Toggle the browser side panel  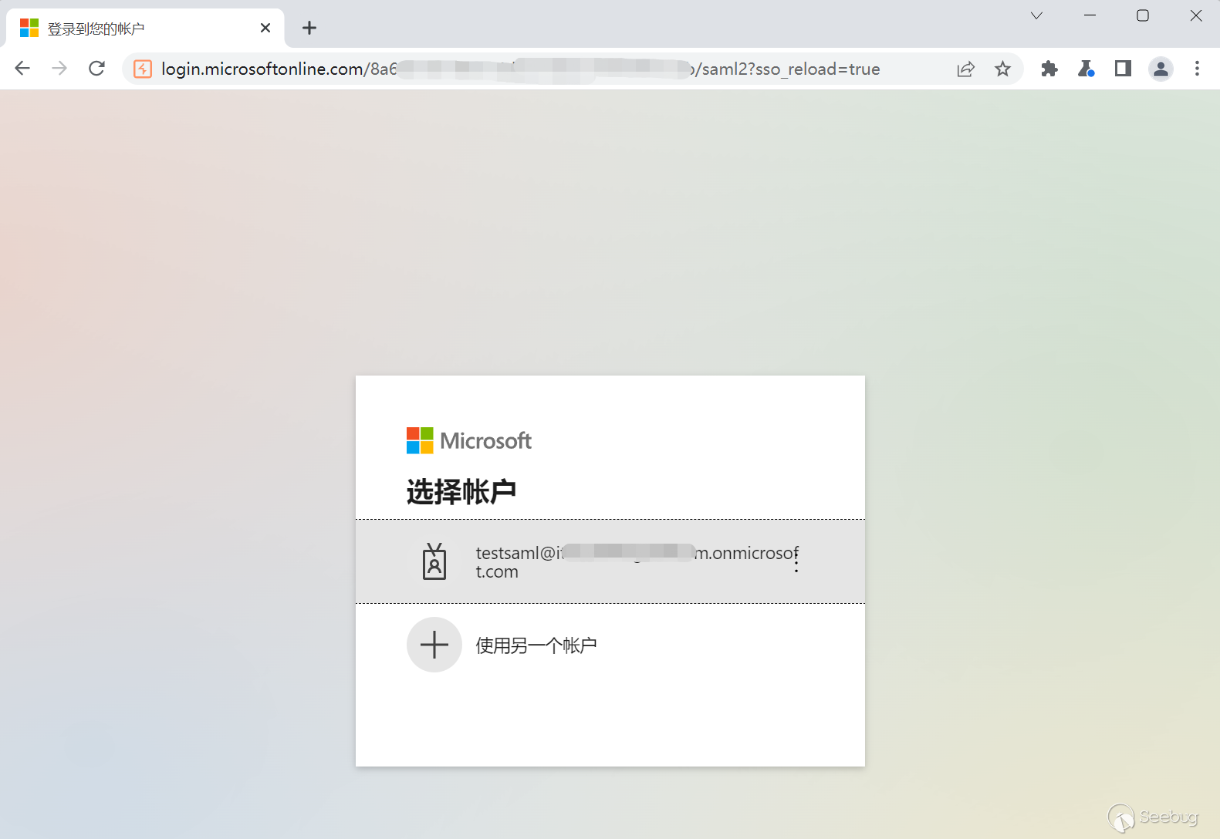pos(1123,69)
